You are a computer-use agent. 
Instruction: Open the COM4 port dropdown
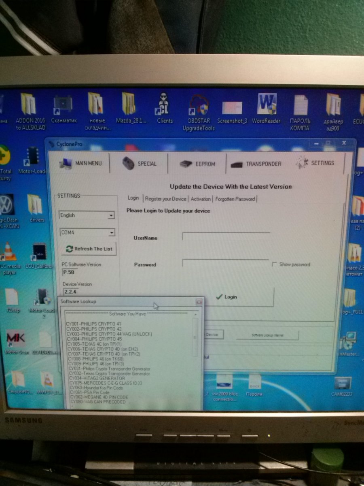pos(87,232)
